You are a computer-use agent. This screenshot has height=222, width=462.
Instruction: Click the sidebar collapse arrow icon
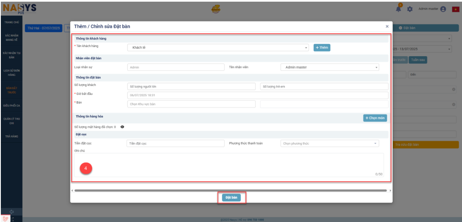[x=11, y=211]
